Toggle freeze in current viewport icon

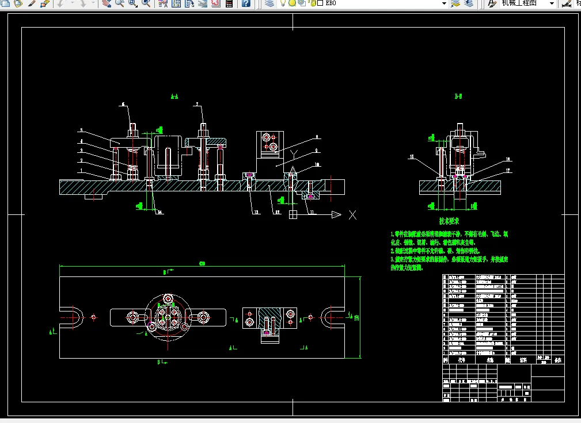[301, 3]
